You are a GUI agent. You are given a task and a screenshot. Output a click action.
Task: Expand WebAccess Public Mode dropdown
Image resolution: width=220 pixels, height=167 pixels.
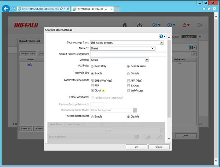tap(135, 110)
